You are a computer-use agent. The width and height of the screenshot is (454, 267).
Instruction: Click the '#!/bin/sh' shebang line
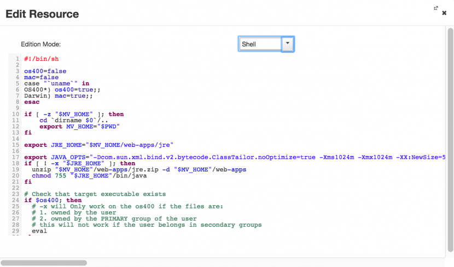(42, 58)
